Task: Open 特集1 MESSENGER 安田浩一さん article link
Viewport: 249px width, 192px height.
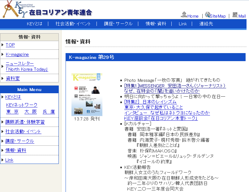Action: pyautogui.click(x=175, y=86)
